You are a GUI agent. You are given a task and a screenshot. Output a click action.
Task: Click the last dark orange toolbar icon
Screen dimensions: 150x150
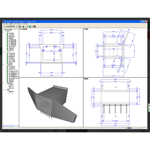[x=34, y=27]
